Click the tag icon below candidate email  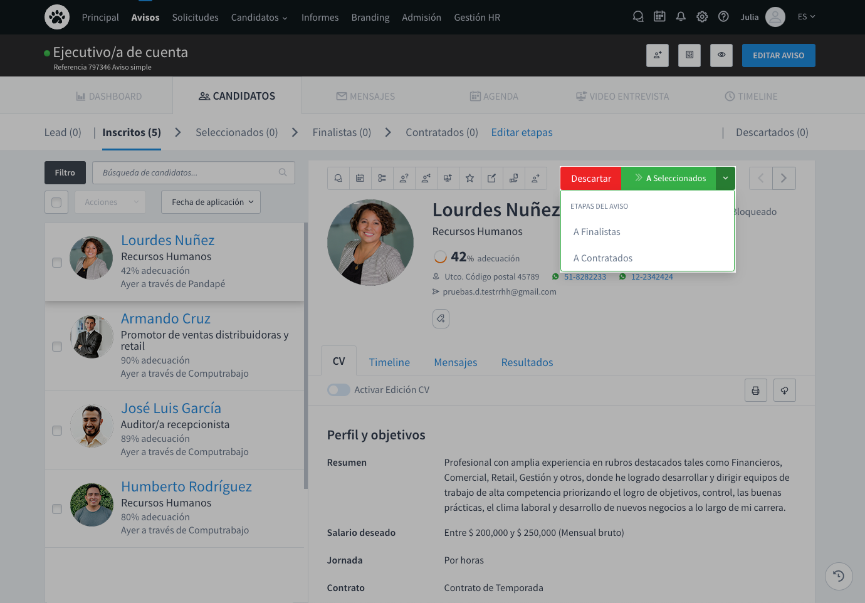pyautogui.click(x=441, y=318)
